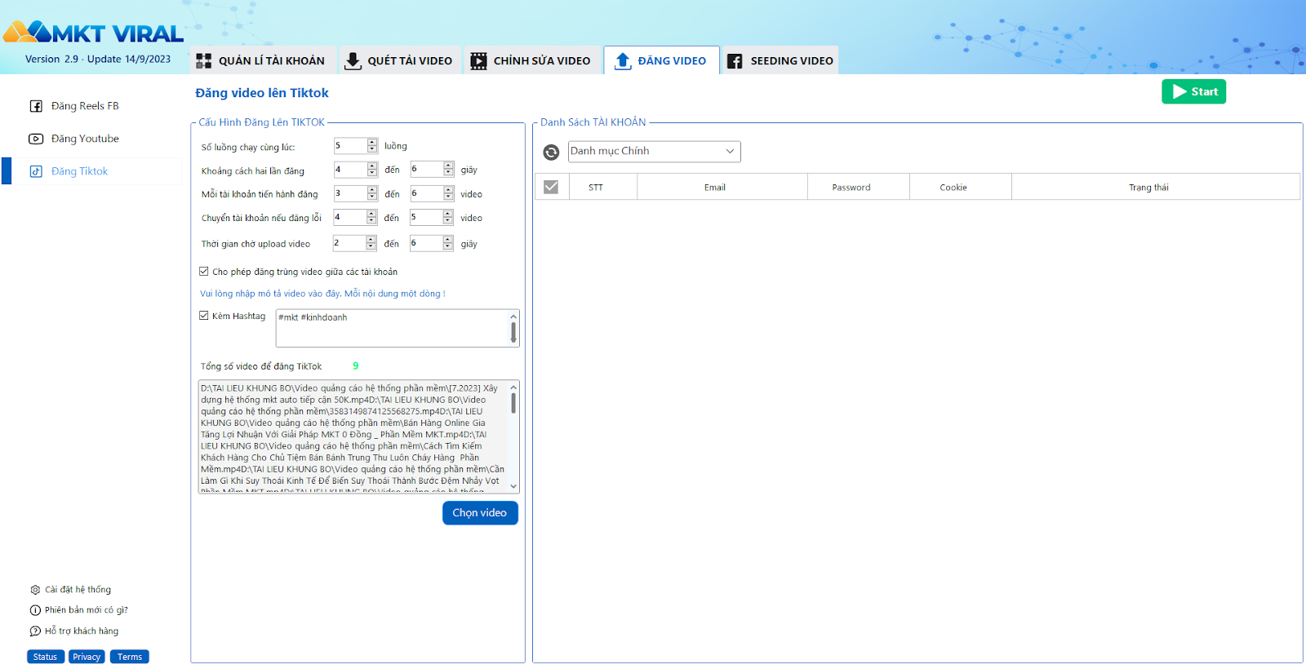Screen dimensions: 1306x664
Task: Click the TikTok icon beside Đăng Tiktok
Action: [36, 171]
